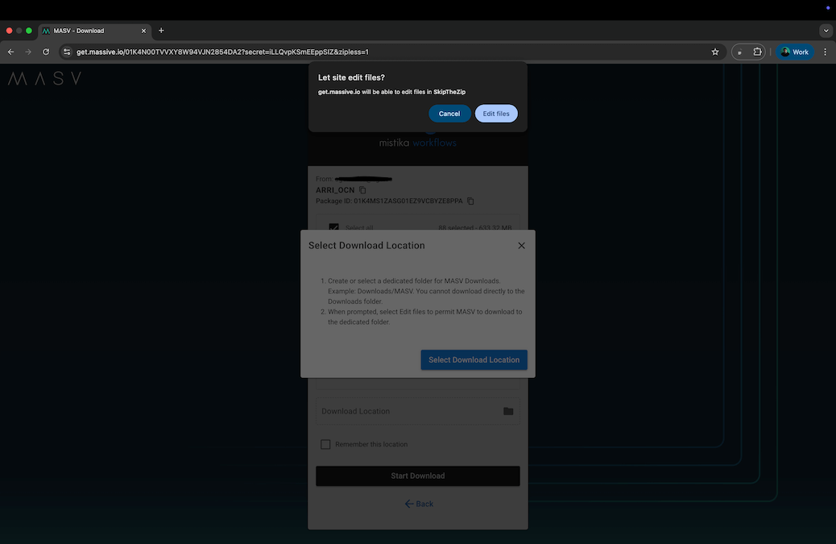Click the site information icon in address bar
The image size is (836, 544).
tap(67, 52)
